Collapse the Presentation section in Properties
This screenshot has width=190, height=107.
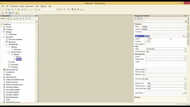pyautogui.click(x=135, y=54)
